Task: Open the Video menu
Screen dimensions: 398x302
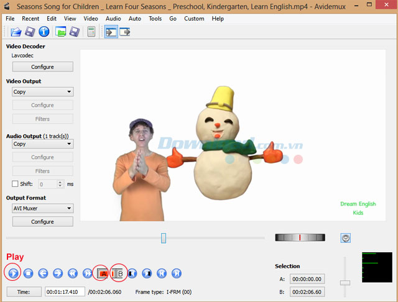Action: click(91, 19)
